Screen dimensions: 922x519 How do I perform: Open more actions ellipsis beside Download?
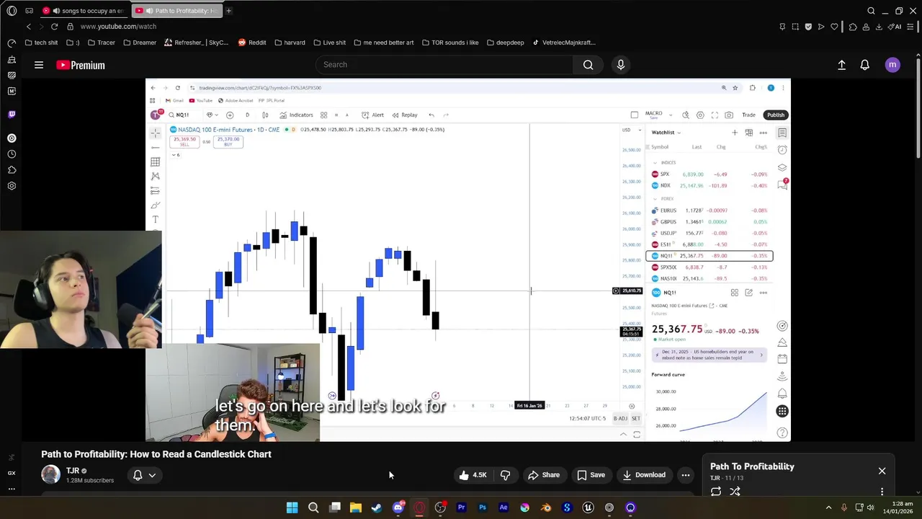click(x=686, y=475)
